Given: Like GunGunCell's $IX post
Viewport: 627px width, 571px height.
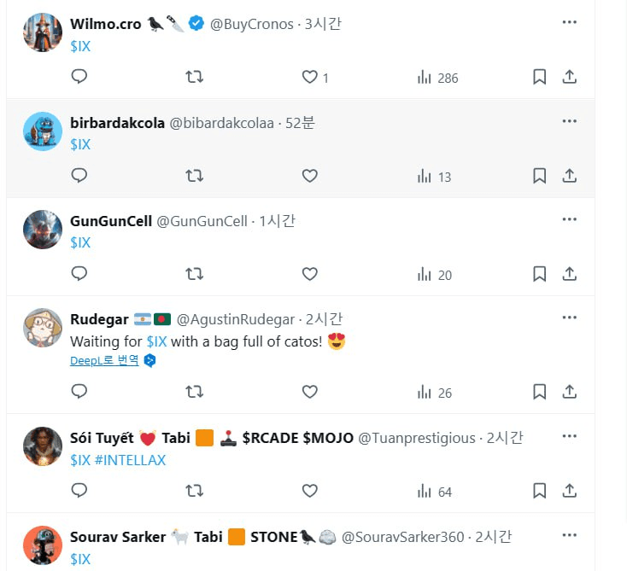Looking at the screenshot, I should pyautogui.click(x=310, y=274).
